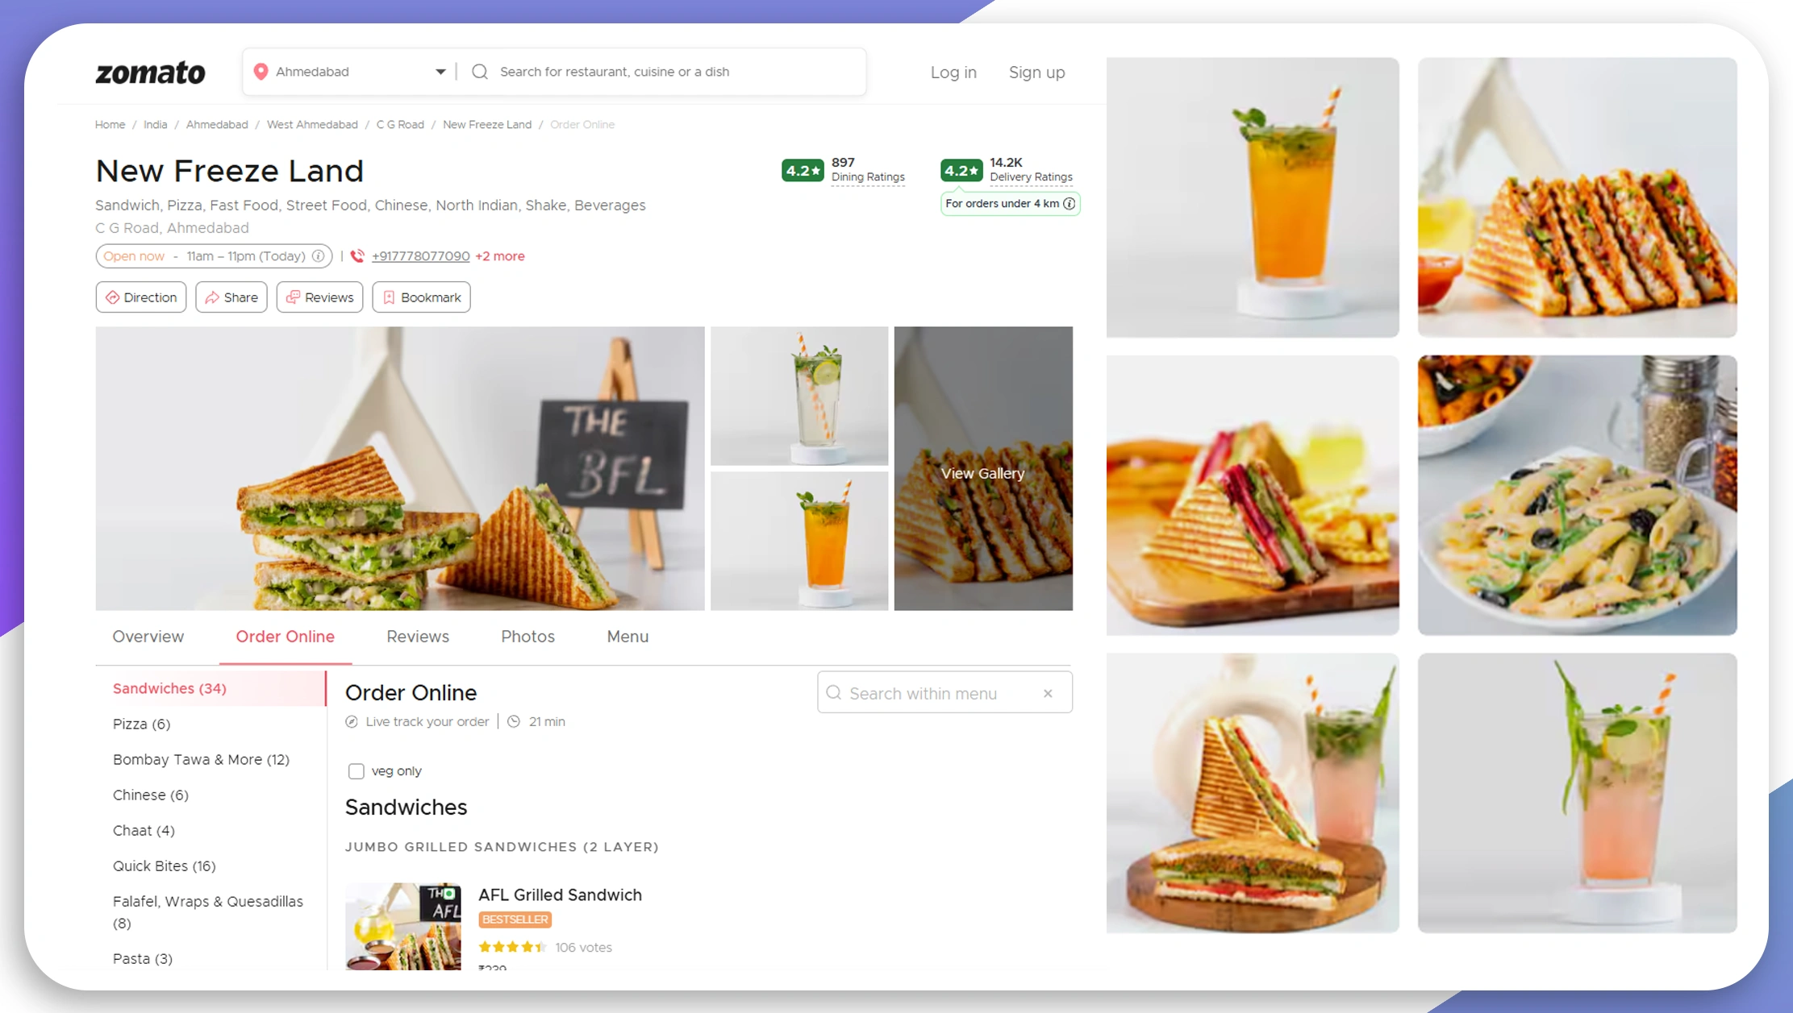Enable the Veg Only filter toggle

coord(356,770)
